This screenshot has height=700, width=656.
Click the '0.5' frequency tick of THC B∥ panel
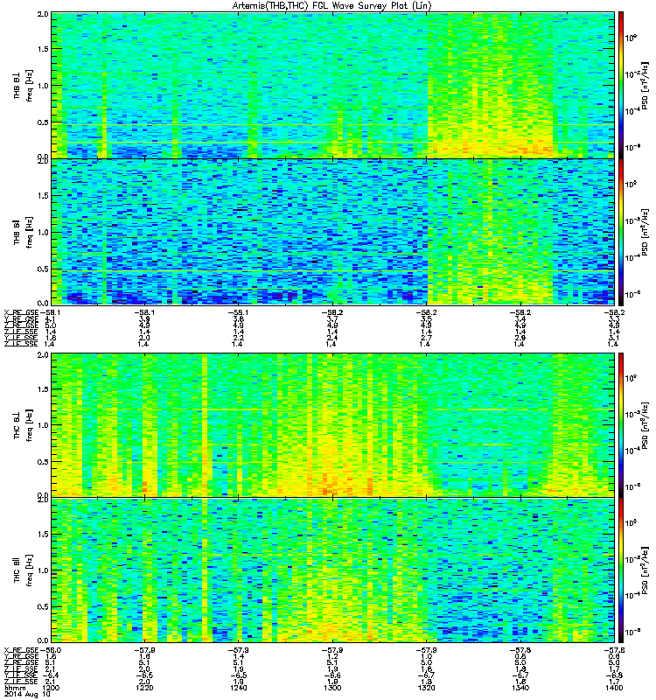(x=43, y=606)
